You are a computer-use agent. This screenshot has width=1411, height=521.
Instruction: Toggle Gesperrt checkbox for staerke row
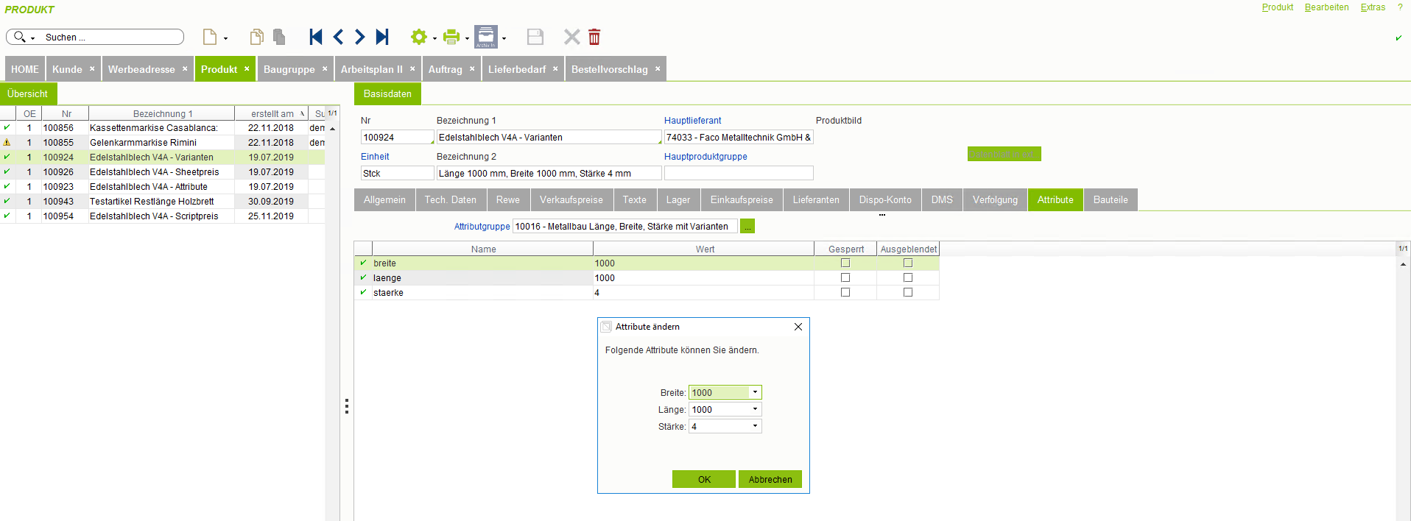pos(845,292)
